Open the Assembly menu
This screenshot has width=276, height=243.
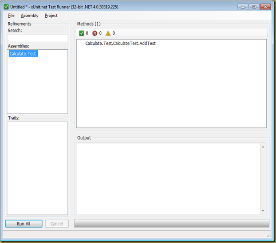29,16
